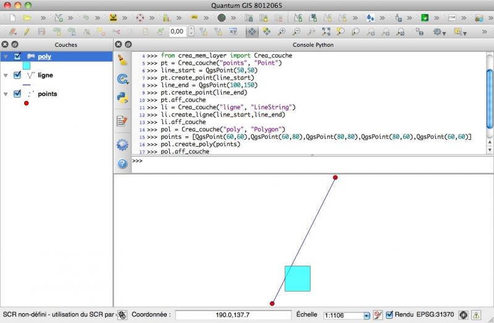
Task: Click the Open Project folder icon
Action: coord(27,18)
